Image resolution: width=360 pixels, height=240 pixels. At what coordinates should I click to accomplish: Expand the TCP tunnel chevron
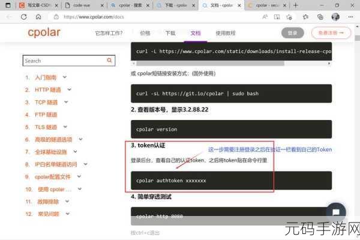(x=66, y=102)
